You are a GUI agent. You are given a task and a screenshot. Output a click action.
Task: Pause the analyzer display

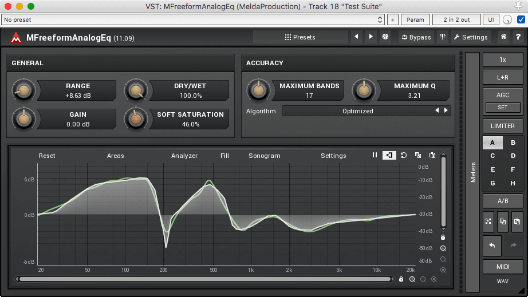click(375, 155)
